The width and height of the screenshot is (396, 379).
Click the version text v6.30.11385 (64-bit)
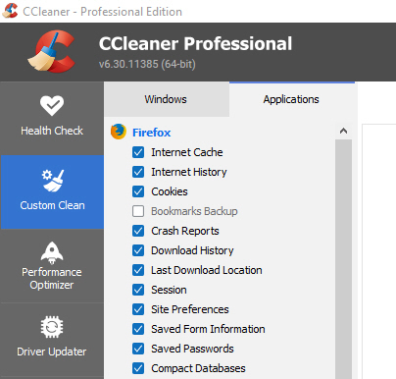(x=147, y=64)
